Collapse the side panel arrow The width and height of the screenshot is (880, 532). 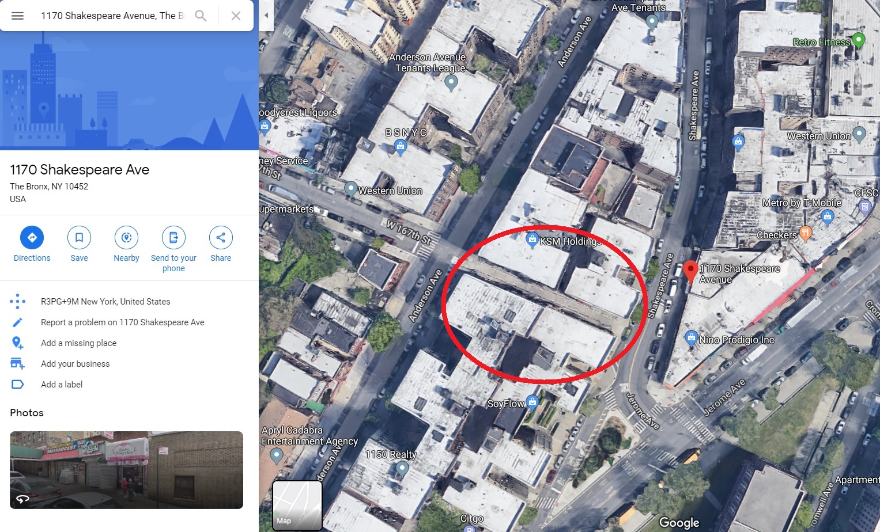point(266,16)
